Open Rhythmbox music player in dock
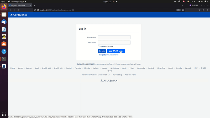Viewport: 210px width, 118px height. coord(4,36)
